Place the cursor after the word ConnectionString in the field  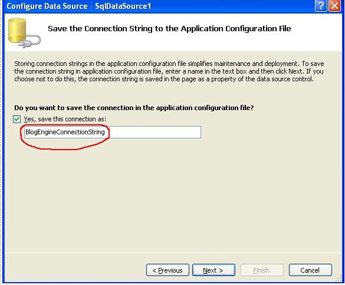coord(105,132)
